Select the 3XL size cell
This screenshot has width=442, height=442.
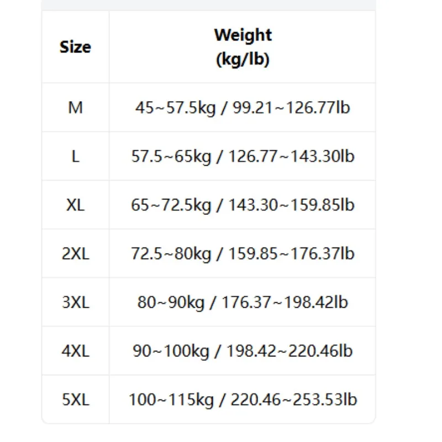(x=75, y=302)
